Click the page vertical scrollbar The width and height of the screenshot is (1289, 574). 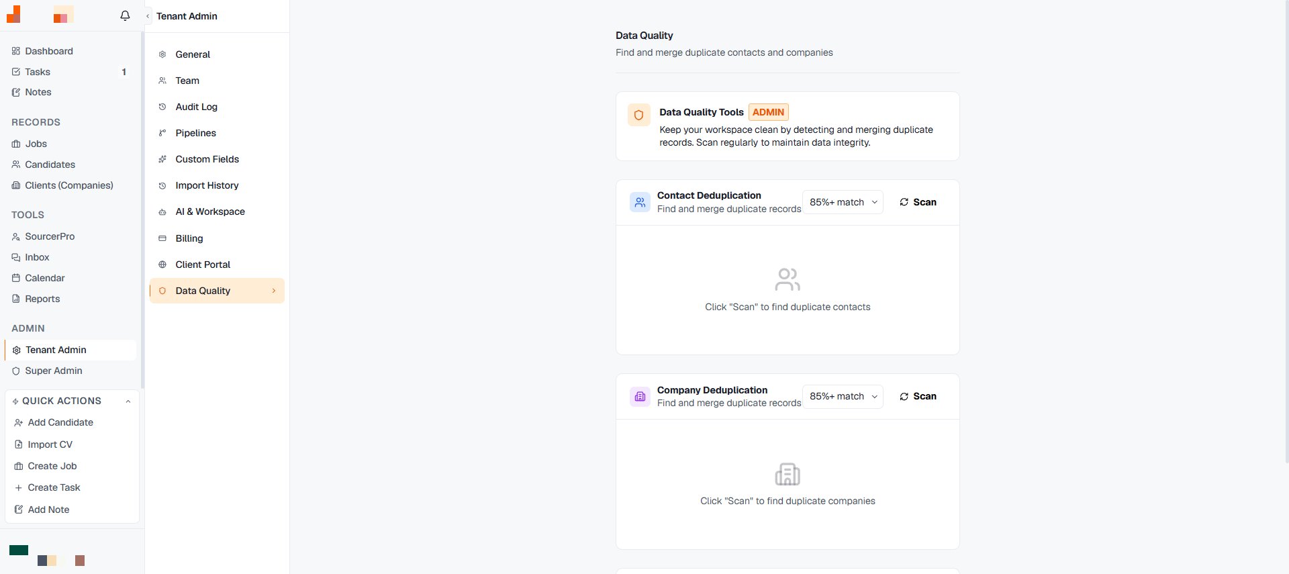pyautogui.click(x=1286, y=232)
